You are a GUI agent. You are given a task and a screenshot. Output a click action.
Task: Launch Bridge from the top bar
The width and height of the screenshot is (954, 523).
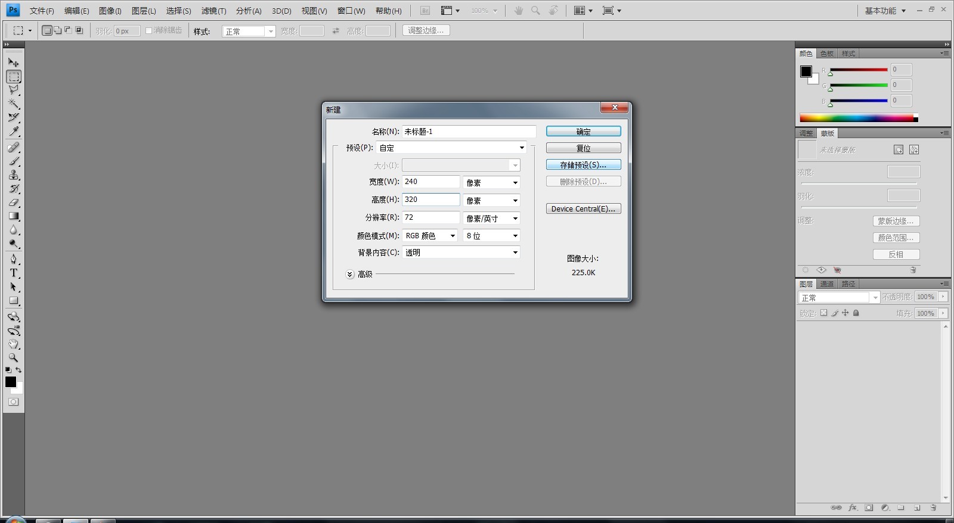coord(425,11)
